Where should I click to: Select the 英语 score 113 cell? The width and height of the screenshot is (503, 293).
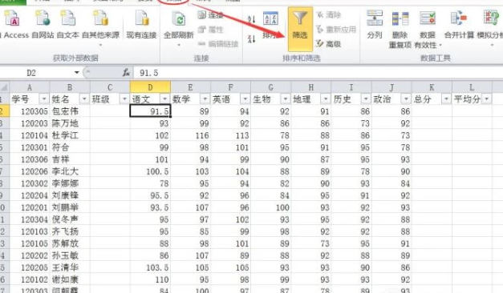pos(231,135)
